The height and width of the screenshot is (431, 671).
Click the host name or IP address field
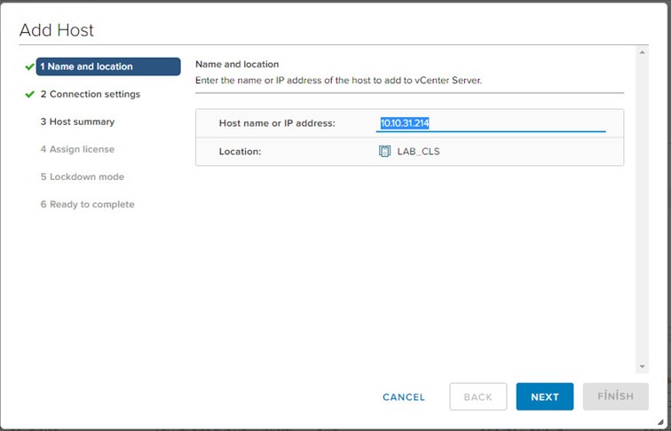click(x=490, y=123)
